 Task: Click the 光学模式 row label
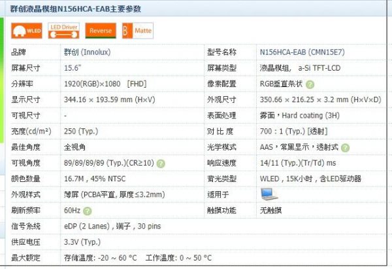click(x=221, y=147)
